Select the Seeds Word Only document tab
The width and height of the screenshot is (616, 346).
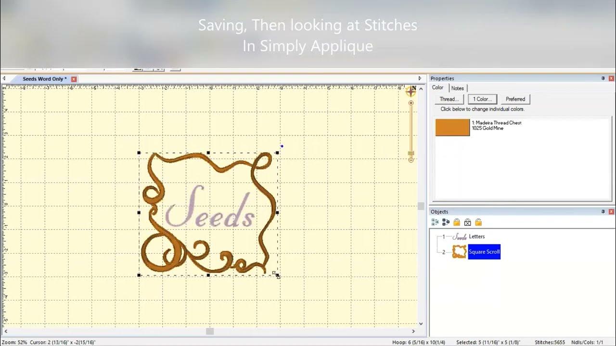coord(45,79)
